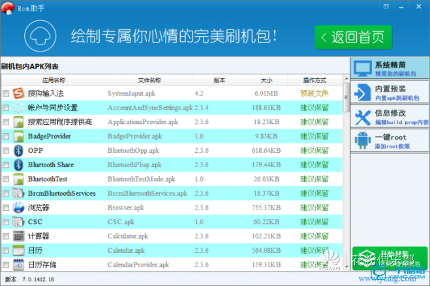Click the globe icon for 浏览器
Image resolution: width=430 pixels, height=286 pixels.
pyautogui.click(x=19, y=208)
